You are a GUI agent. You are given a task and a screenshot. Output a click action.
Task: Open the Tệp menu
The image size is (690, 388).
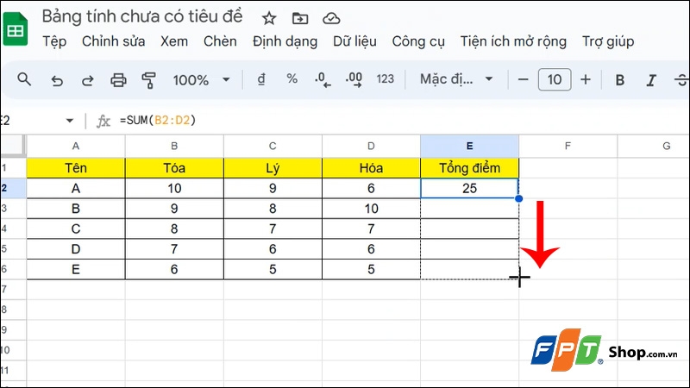click(54, 41)
